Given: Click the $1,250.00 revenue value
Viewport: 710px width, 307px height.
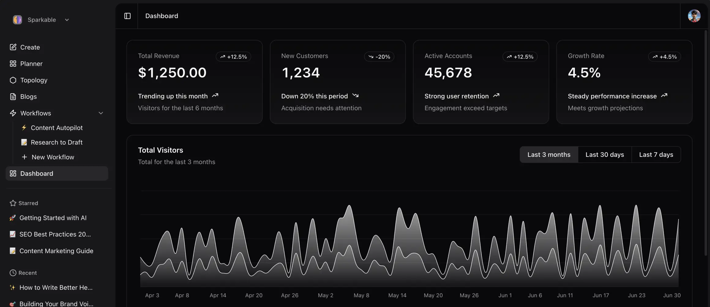Looking at the screenshot, I should [x=172, y=73].
